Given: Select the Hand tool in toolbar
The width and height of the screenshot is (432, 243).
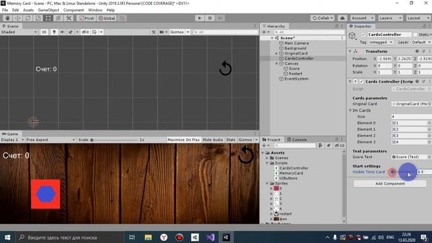Looking at the screenshot, I should [7, 18].
